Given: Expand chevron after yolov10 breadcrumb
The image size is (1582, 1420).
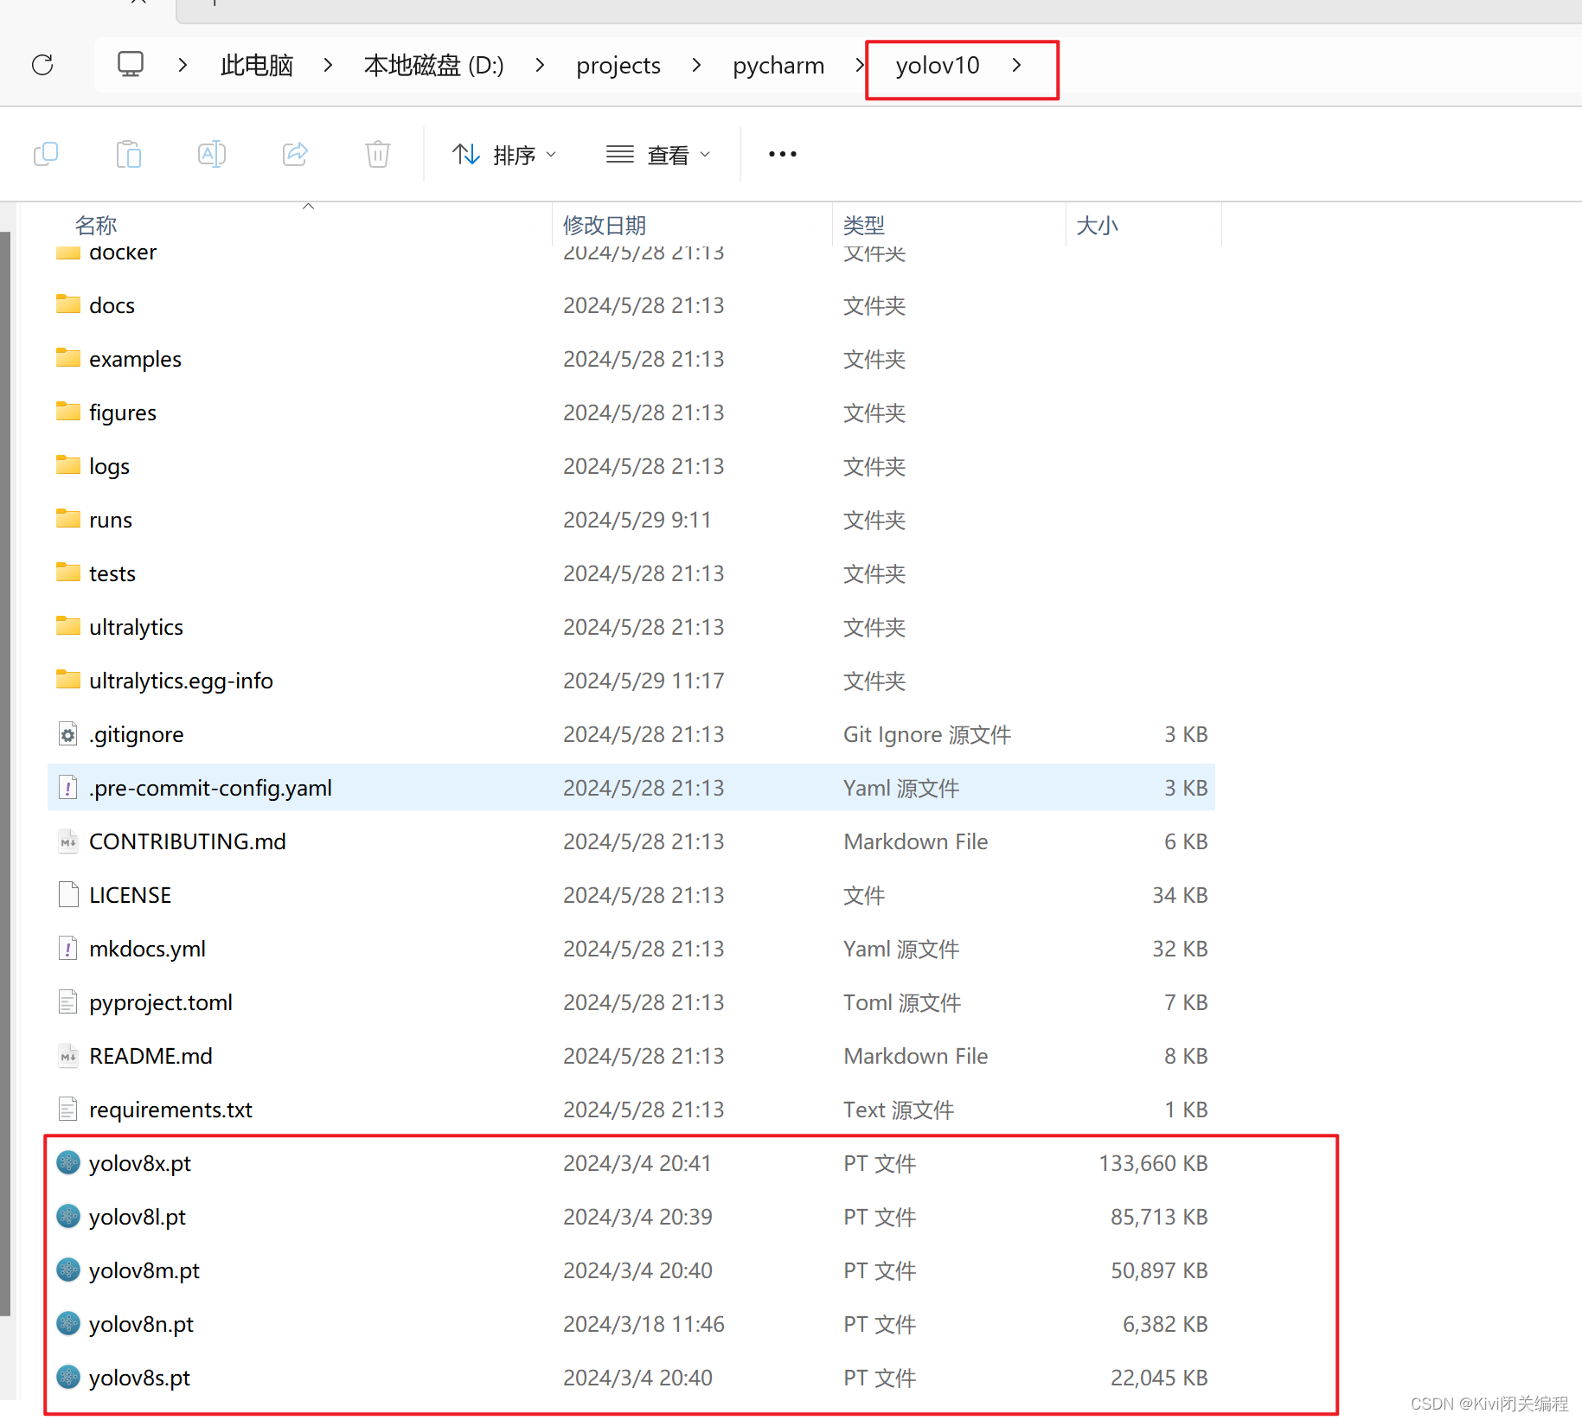Looking at the screenshot, I should (x=1017, y=65).
